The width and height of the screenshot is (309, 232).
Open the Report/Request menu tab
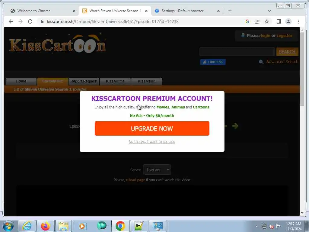click(84, 81)
